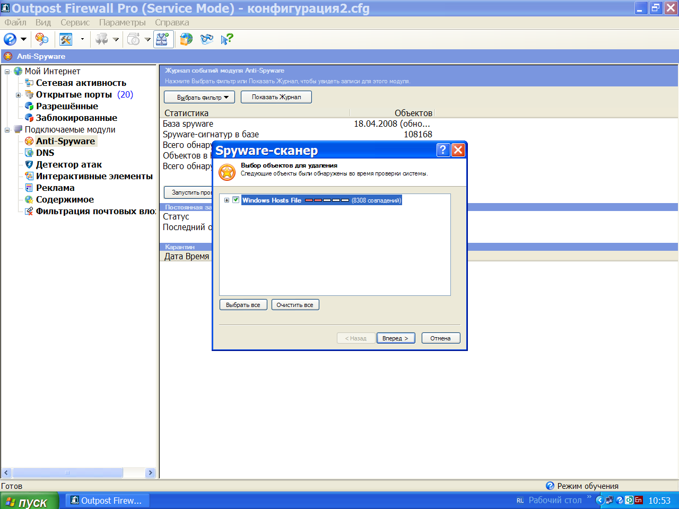Click the blue question-mark mode icon in toolbar
679x509 pixels.
pos(10,39)
